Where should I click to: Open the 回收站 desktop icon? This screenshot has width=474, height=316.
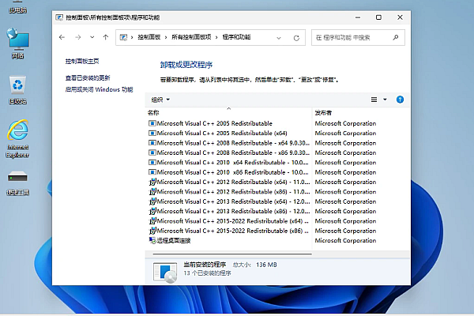click(17, 90)
